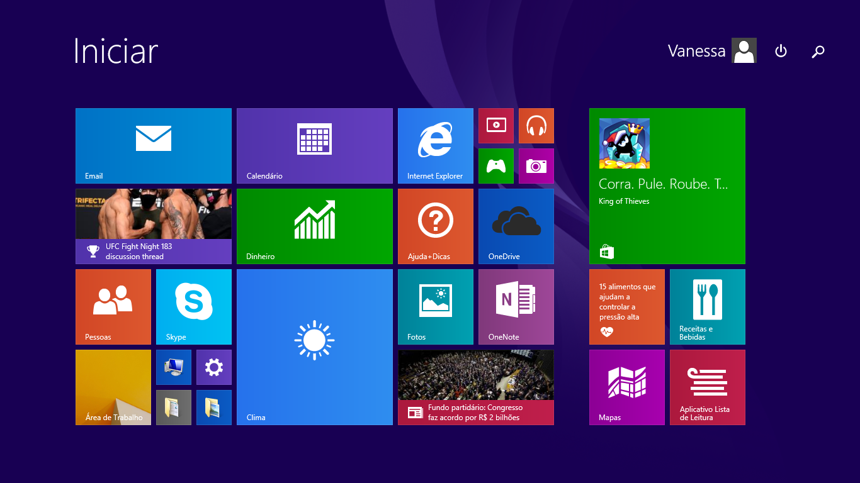The width and height of the screenshot is (860, 483).
Task: Open Vanessa user account menu
Action: pos(712,50)
